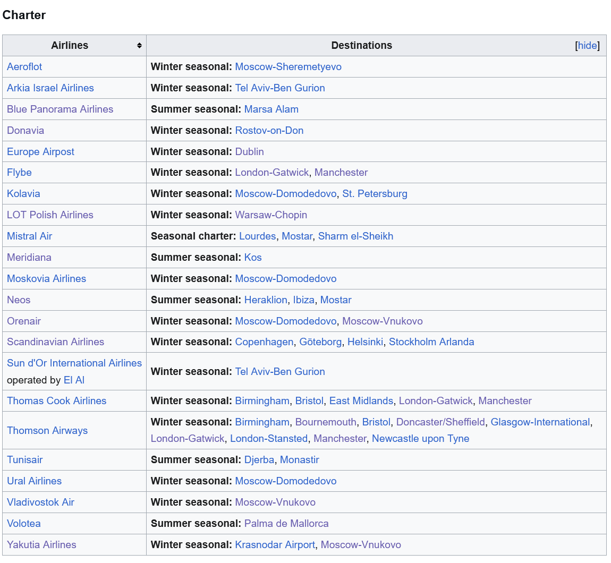The height and width of the screenshot is (563, 611).
Task: Go to Europe Airpost page
Action: (40, 152)
